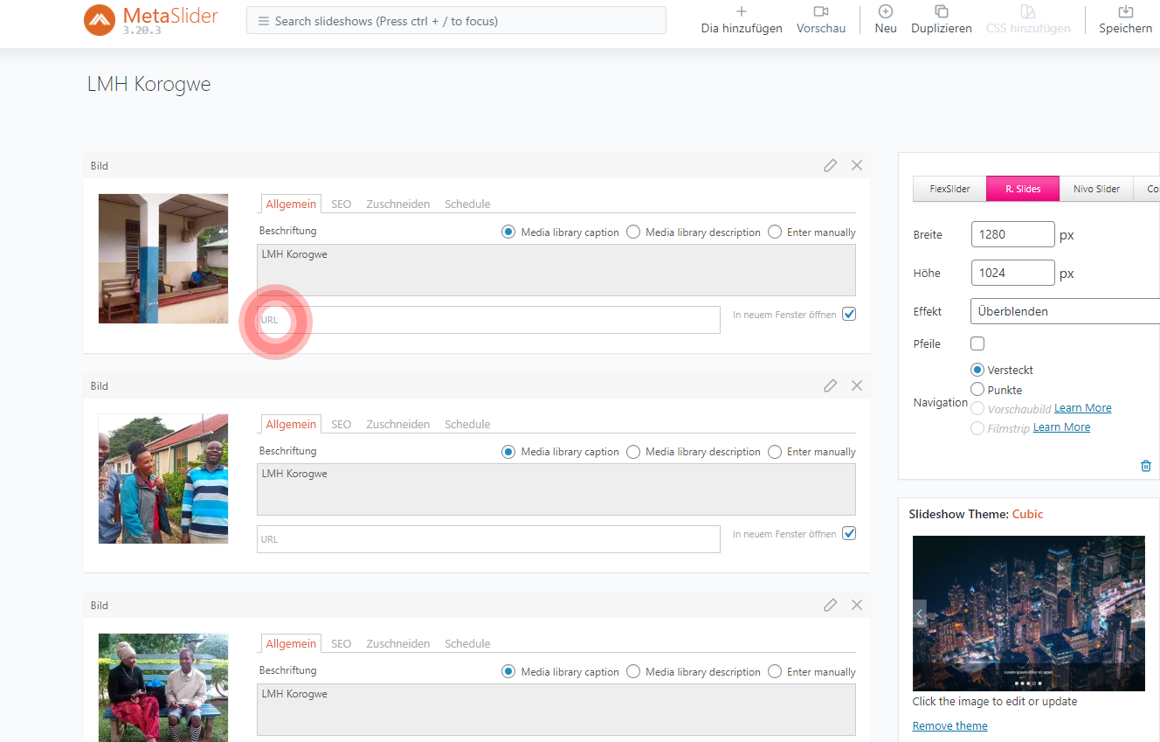The image size is (1160, 742).
Task: Click Remove theme link
Action: (949, 725)
